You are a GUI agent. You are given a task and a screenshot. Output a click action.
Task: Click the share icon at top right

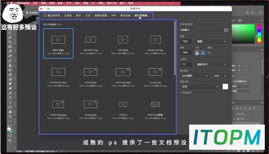(261, 13)
